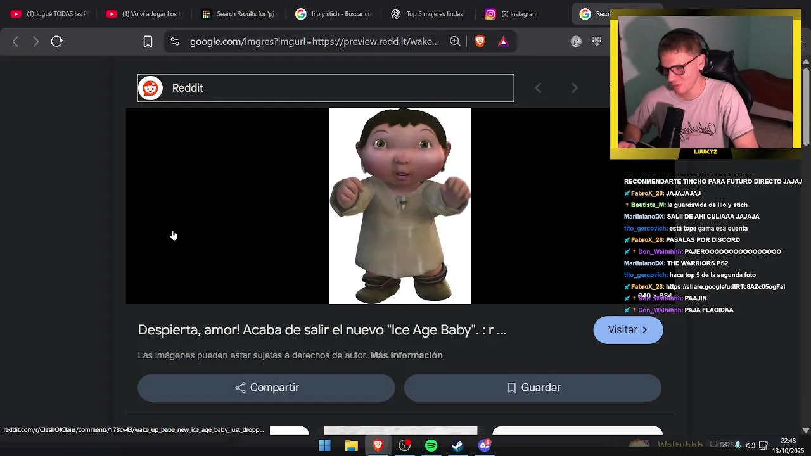Screen dimensions: 811x456
Task: Open the clock showing 22:48
Action: click(788, 441)
